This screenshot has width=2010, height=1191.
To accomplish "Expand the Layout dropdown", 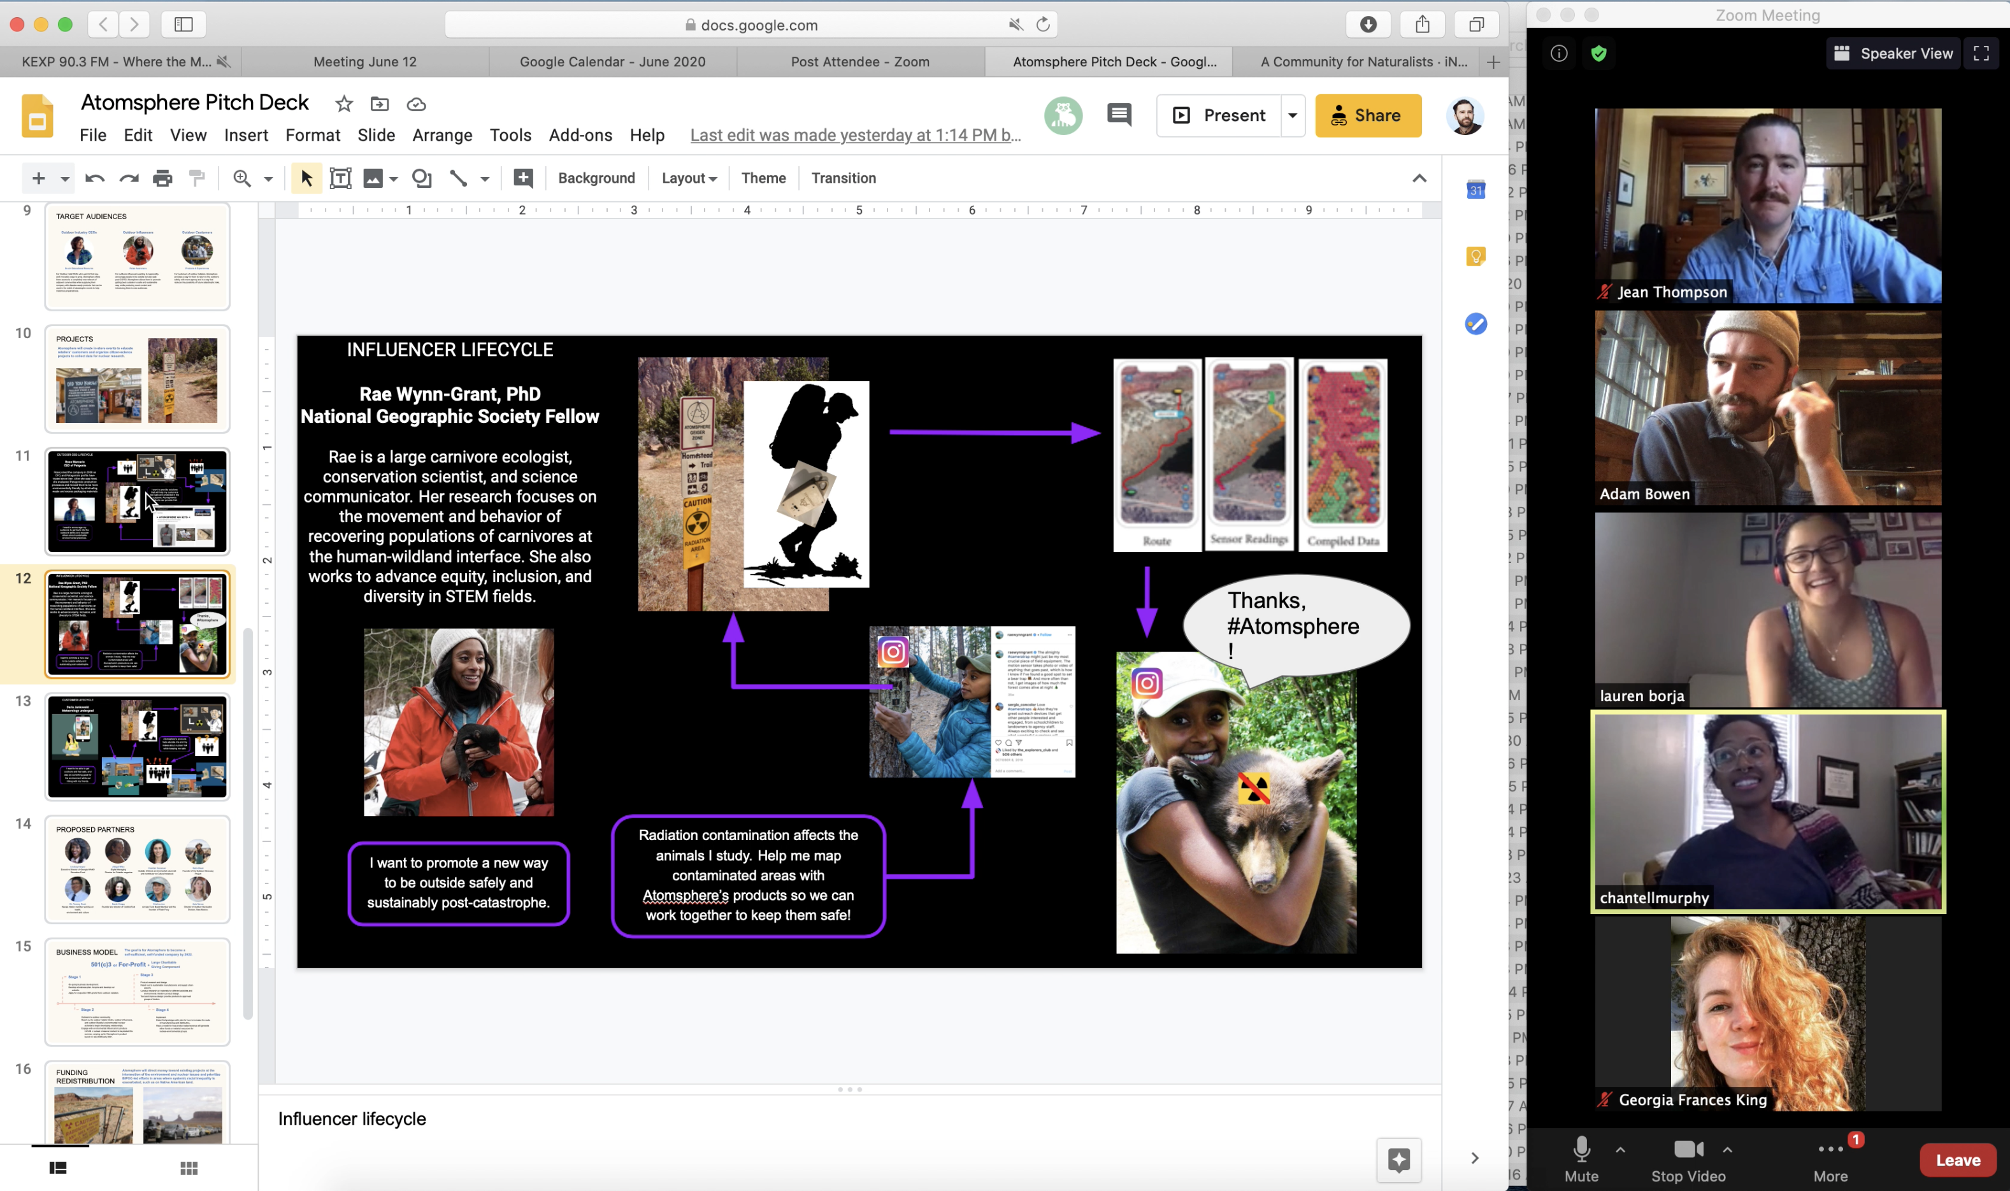I will (689, 178).
